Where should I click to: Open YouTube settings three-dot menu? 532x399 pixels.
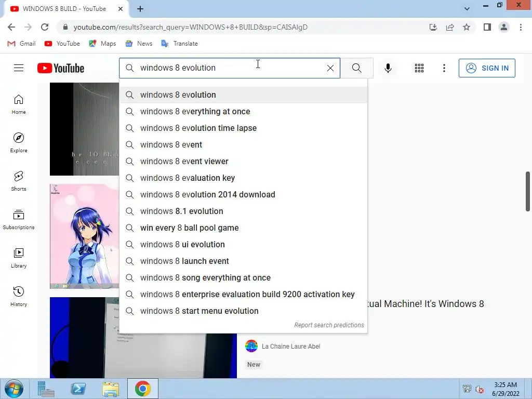444,68
